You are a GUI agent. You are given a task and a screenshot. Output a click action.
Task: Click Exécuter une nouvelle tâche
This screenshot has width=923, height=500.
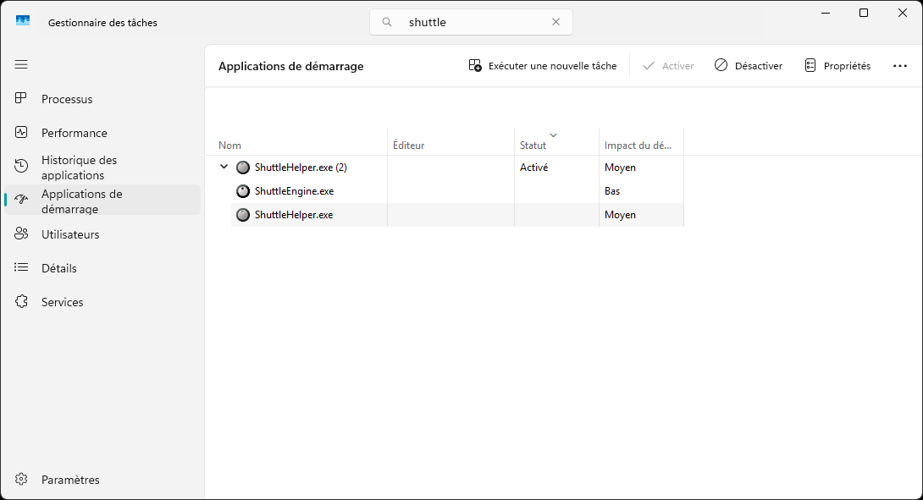[543, 66]
